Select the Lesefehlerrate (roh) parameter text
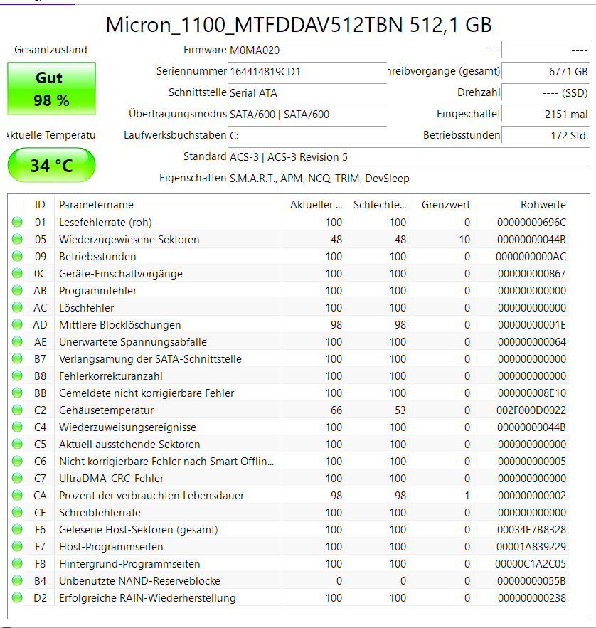Viewport: 596px width, 628px height. click(105, 223)
